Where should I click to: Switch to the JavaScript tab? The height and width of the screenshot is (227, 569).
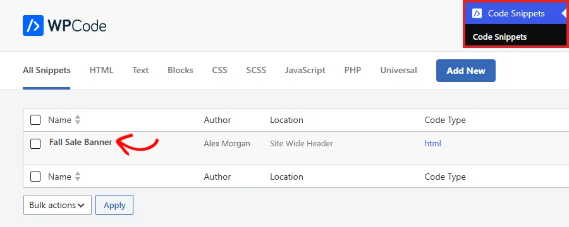point(305,70)
